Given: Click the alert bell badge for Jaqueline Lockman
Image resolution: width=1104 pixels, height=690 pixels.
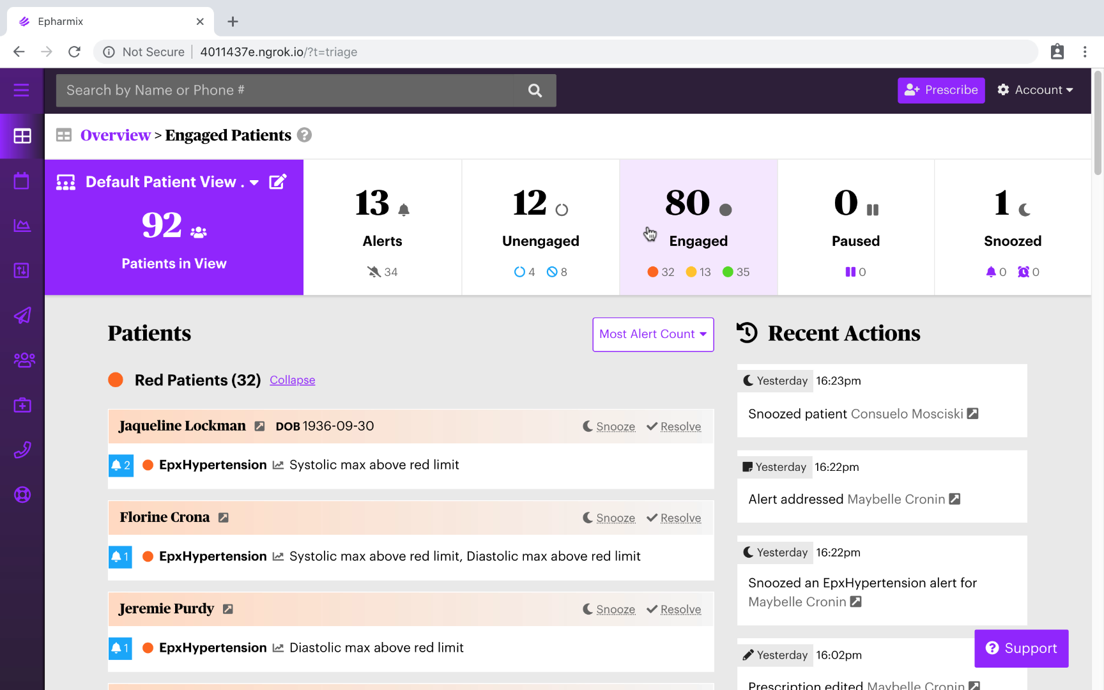Looking at the screenshot, I should point(121,465).
